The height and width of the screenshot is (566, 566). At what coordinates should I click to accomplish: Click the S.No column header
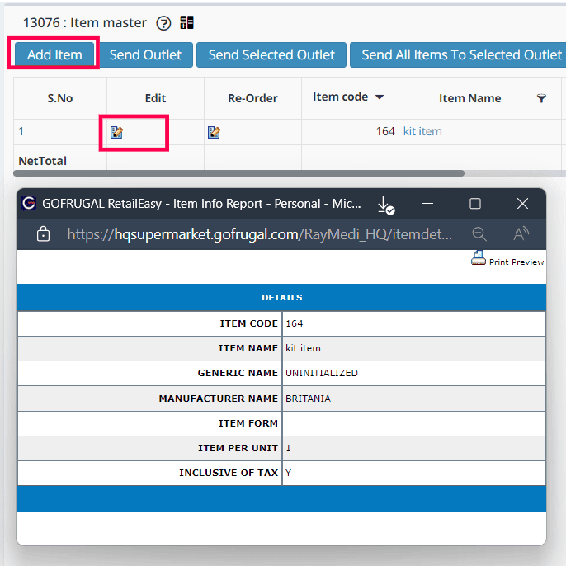click(60, 98)
